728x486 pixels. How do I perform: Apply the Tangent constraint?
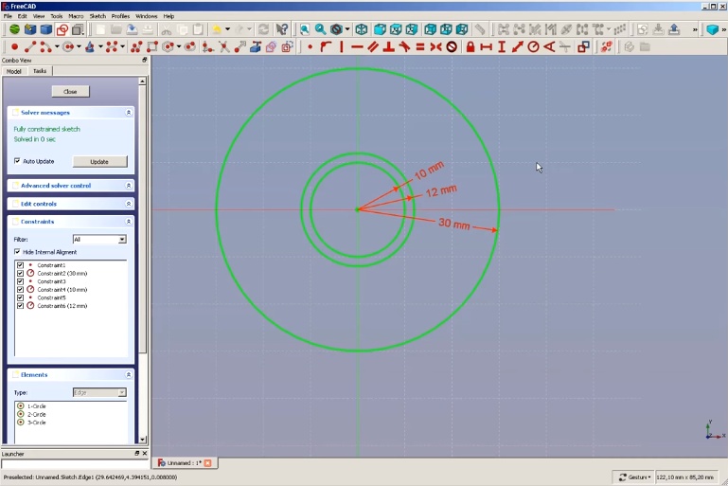404,47
